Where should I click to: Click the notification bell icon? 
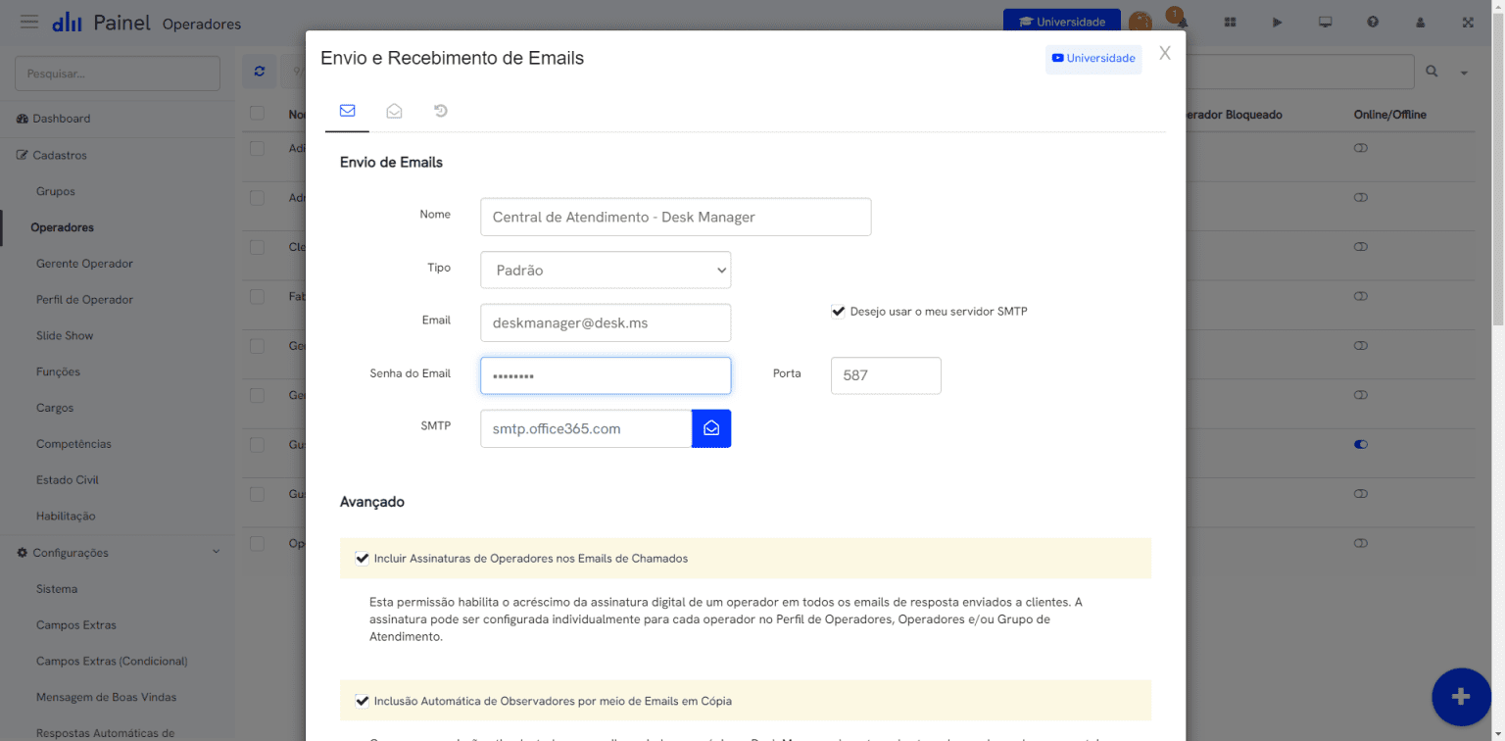tap(1183, 23)
